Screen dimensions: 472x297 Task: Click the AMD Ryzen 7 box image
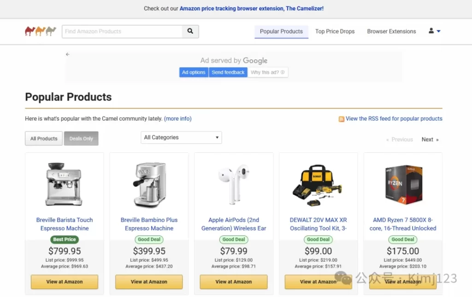coord(403,184)
